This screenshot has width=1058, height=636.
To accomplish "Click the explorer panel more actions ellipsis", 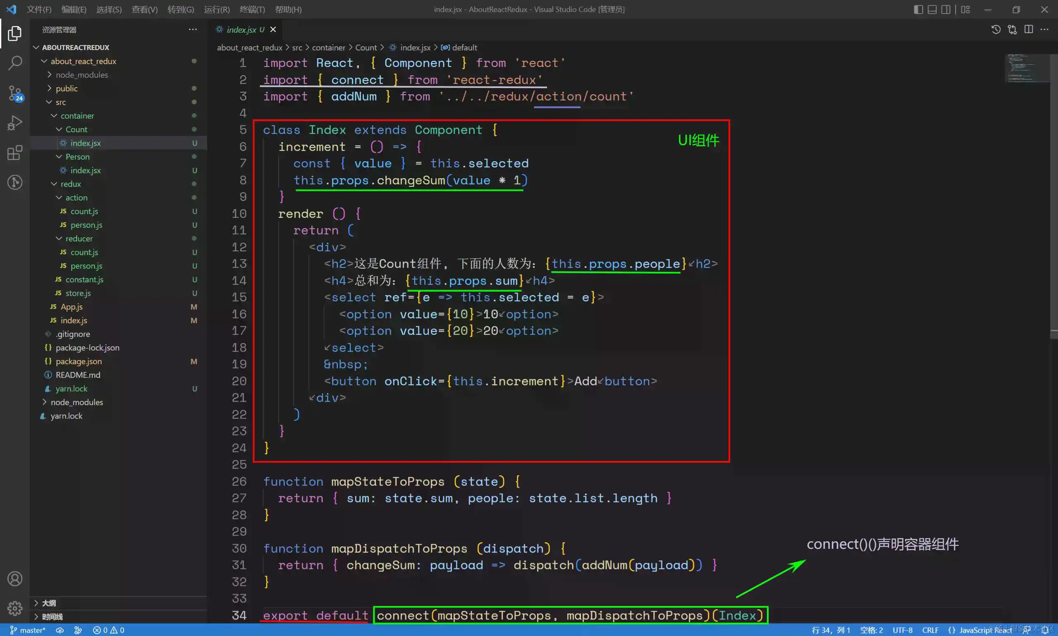I will point(193,30).
